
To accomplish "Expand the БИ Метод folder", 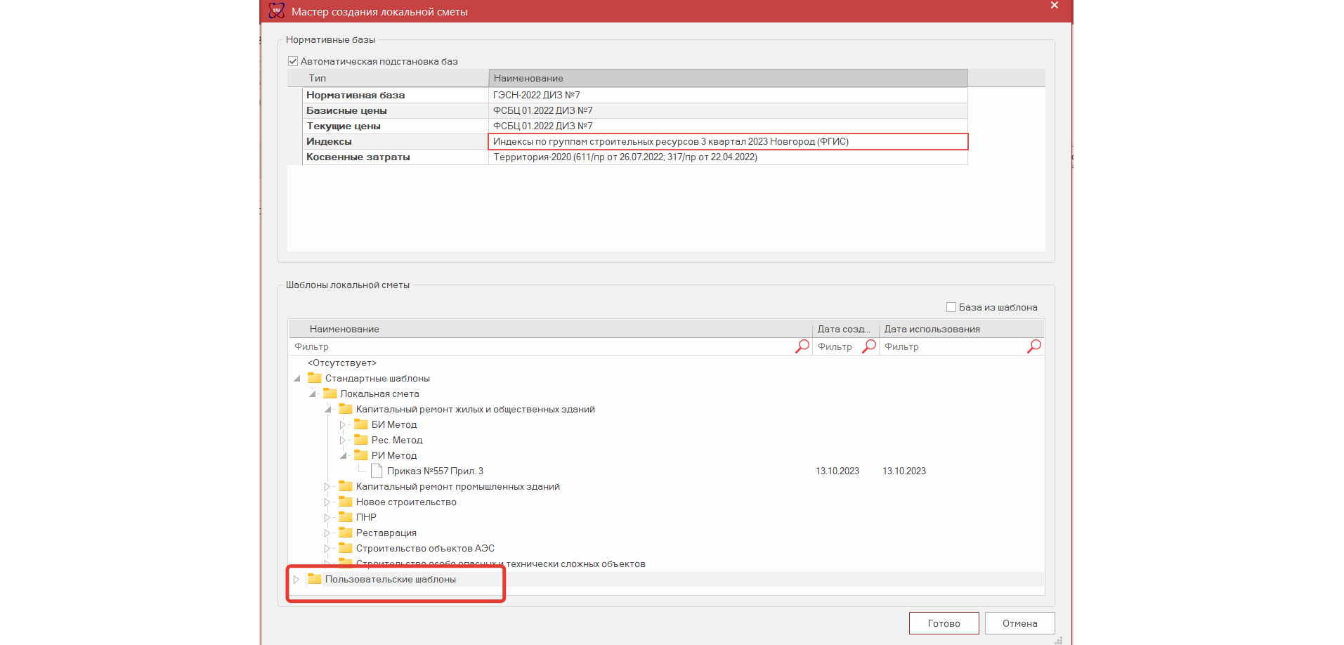I will coord(344,424).
